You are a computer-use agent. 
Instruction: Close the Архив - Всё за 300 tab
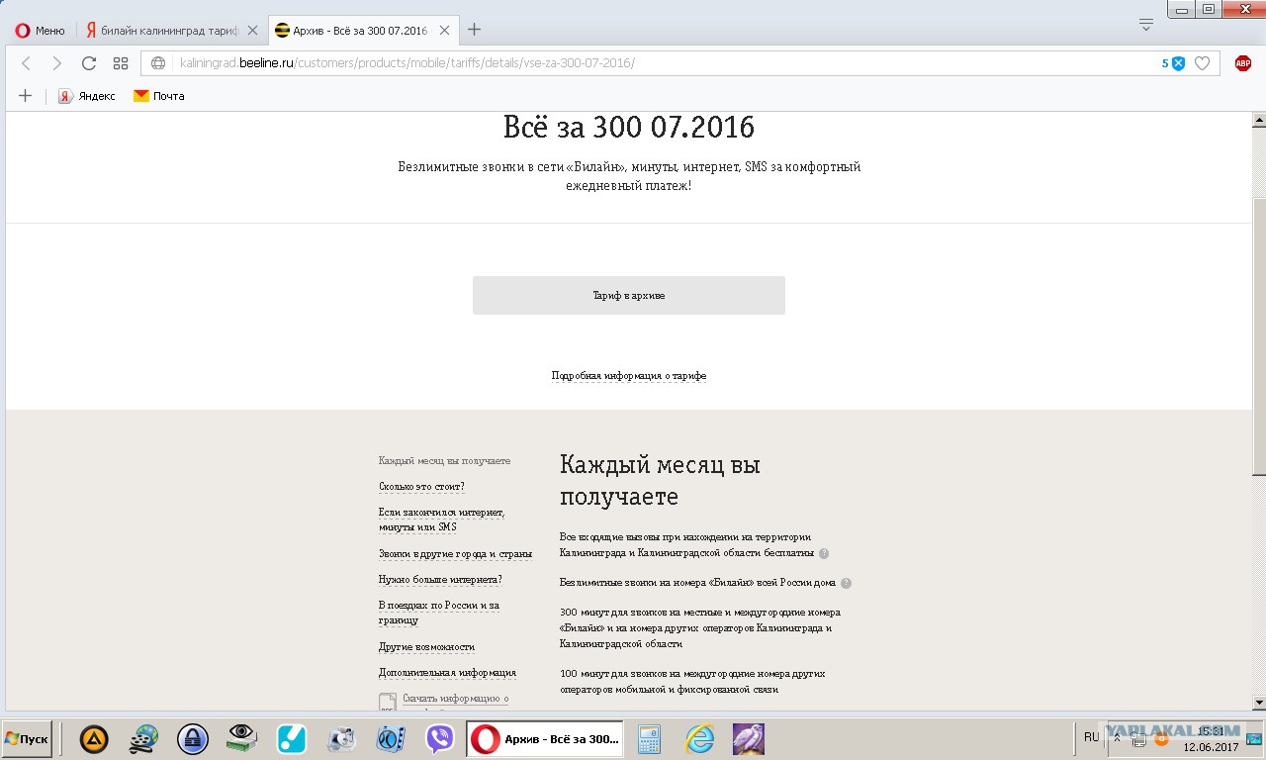coord(442,31)
